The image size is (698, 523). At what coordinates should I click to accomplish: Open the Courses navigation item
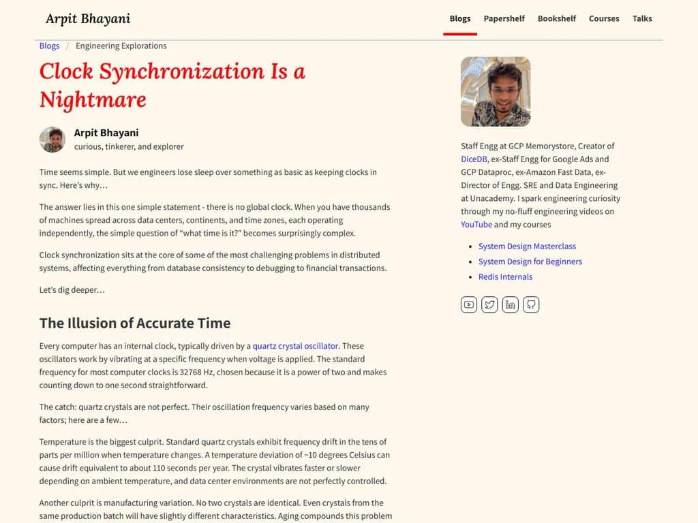(x=604, y=18)
